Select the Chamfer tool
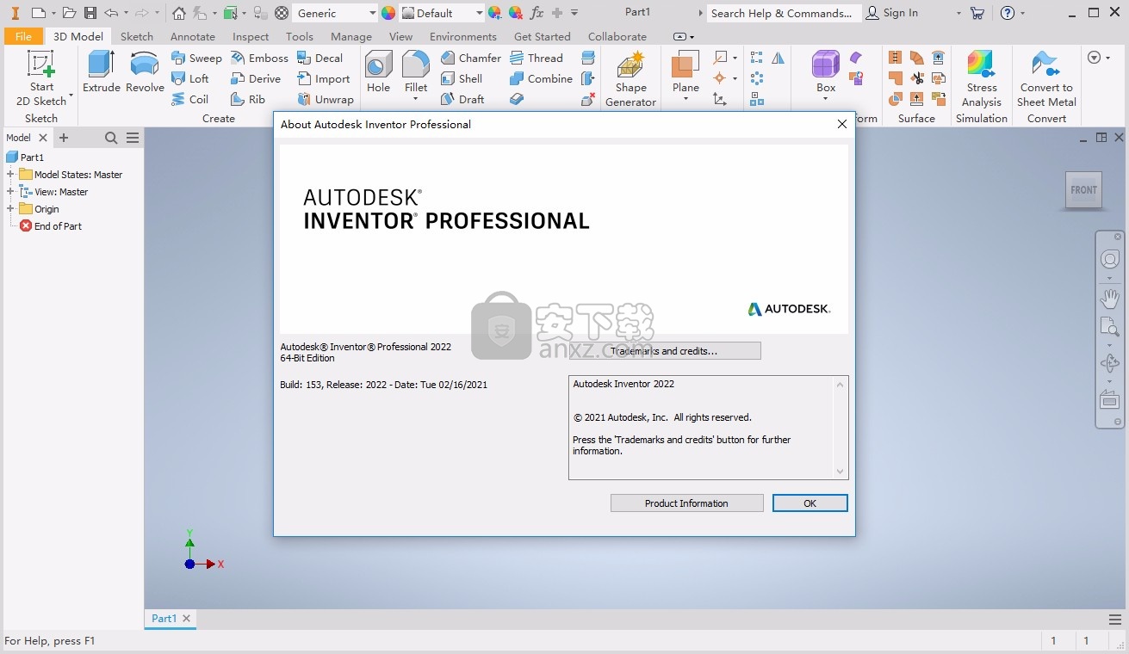This screenshot has width=1129, height=654. (x=470, y=58)
